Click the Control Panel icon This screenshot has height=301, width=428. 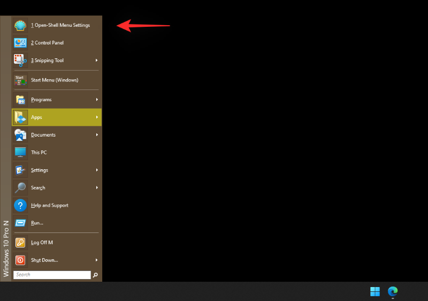[x=20, y=43]
